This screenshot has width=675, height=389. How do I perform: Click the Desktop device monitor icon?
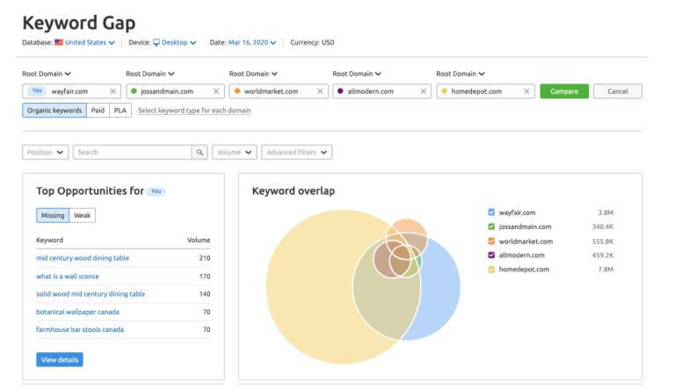click(x=156, y=42)
